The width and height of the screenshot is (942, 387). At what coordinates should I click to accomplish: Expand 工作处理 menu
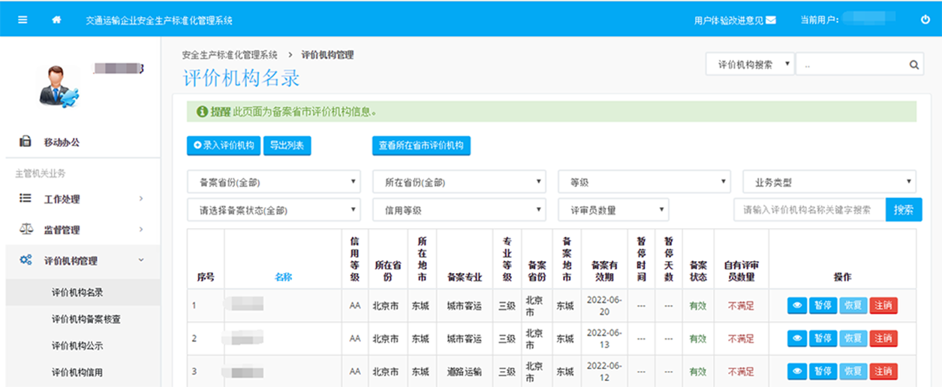83,199
